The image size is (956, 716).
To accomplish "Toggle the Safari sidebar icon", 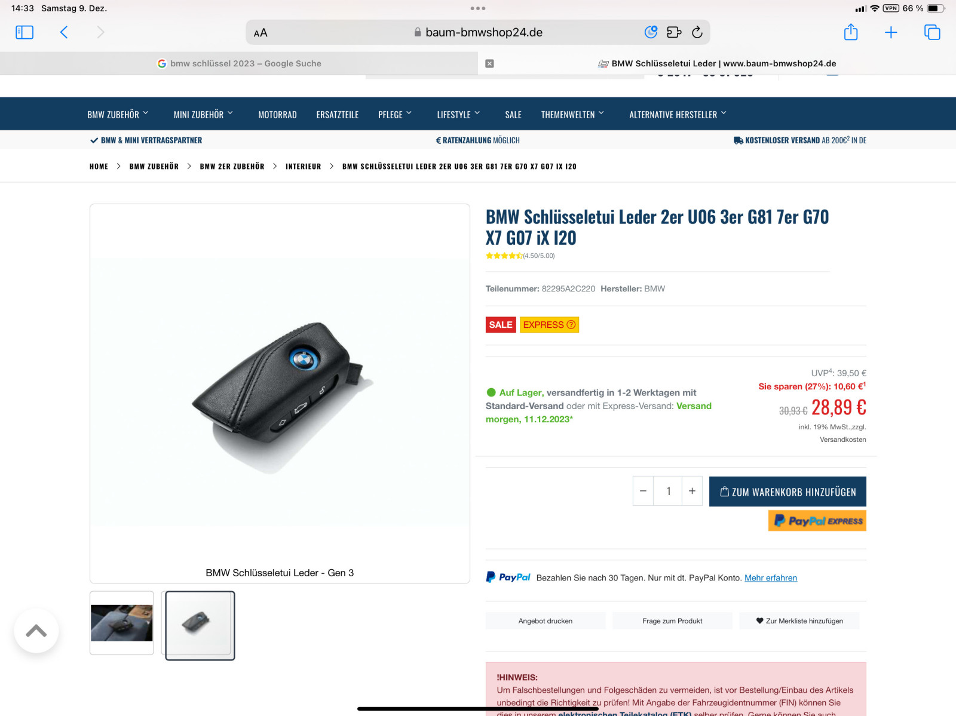I will [x=24, y=32].
